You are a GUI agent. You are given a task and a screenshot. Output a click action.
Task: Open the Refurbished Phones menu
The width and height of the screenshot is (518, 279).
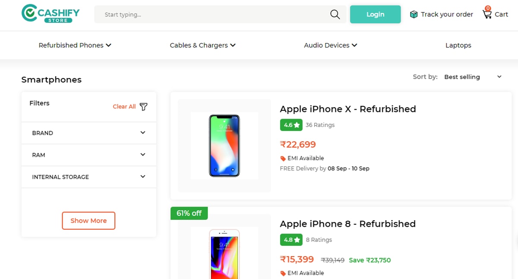(75, 45)
